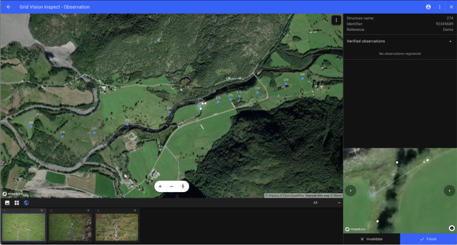Select structure marker 276 on map

tap(231, 99)
